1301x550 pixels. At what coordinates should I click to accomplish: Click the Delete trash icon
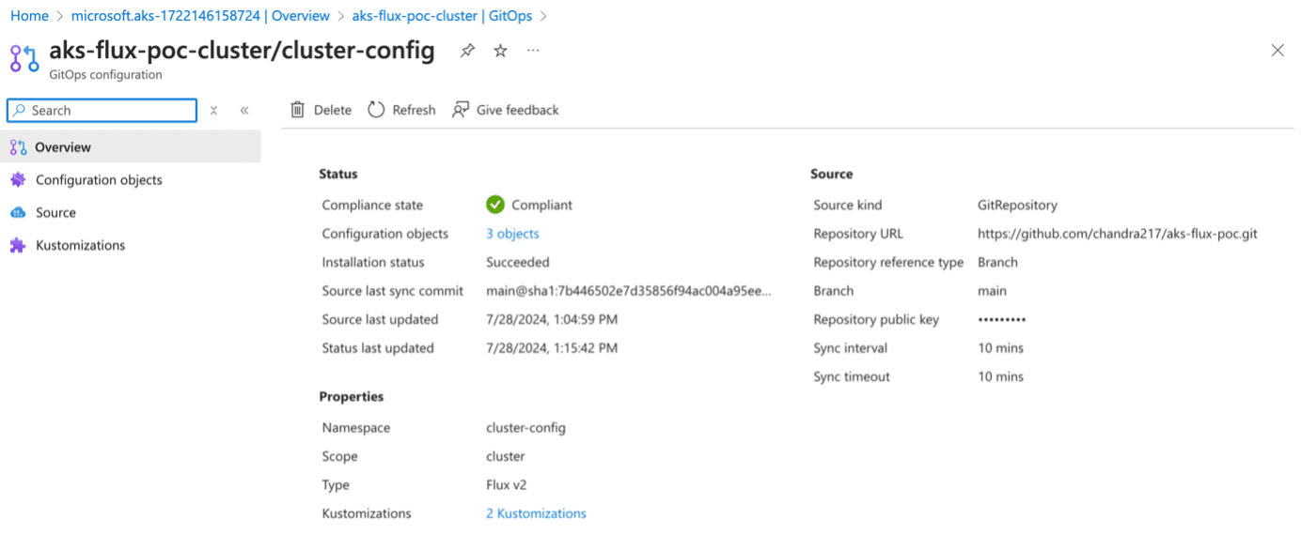point(297,110)
